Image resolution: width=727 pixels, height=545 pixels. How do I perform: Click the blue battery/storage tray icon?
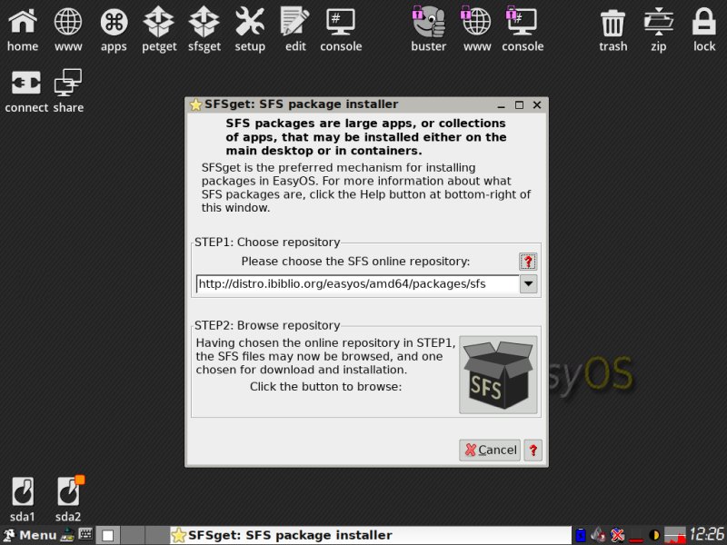[581, 535]
